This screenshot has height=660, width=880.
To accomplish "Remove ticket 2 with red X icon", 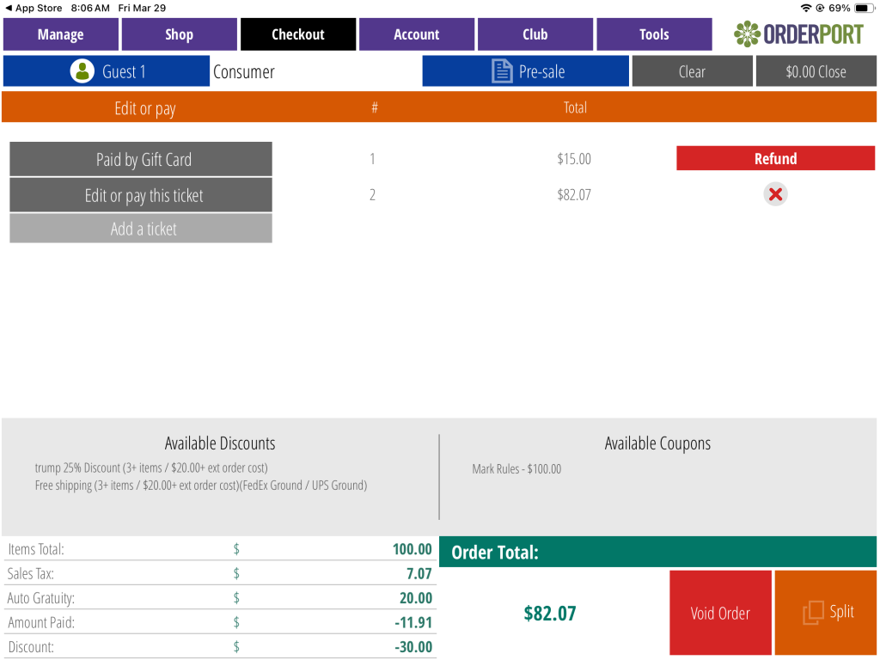I will tap(775, 194).
